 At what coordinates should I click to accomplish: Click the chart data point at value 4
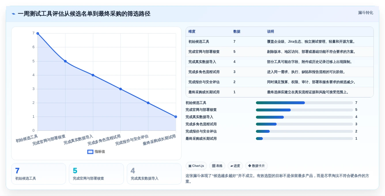coord(93,75)
